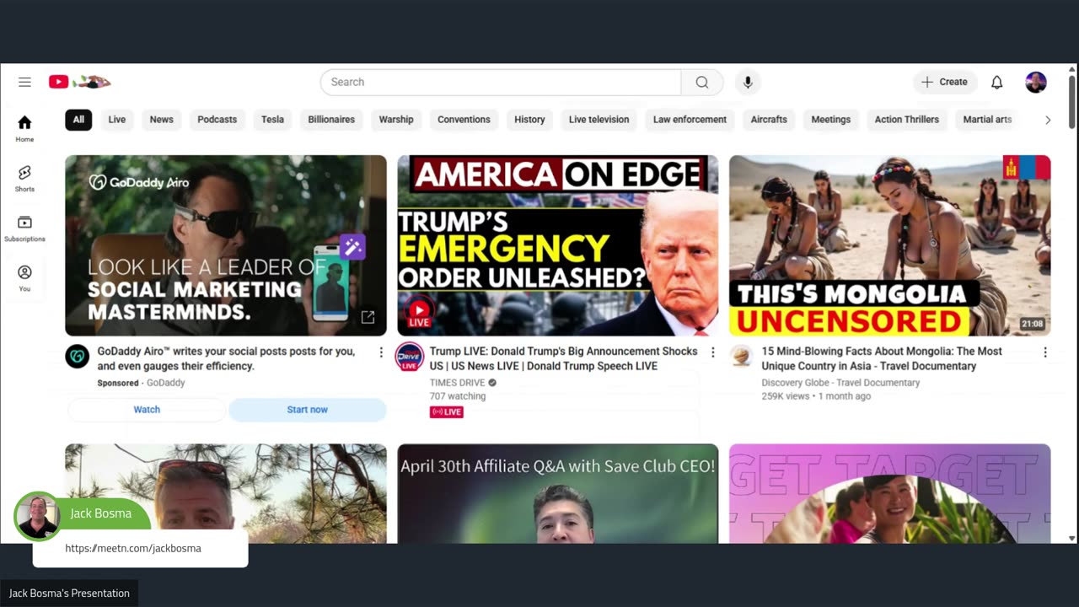The width and height of the screenshot is (1079, 607).
Task: Open 15 Mind-Blowing Facts About Mongolia title
Action: pyautogui.click(x=882, y=358)
